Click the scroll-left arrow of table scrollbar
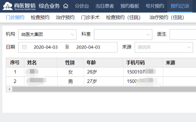This screenshot has height=122, width=196. (9, 89)
